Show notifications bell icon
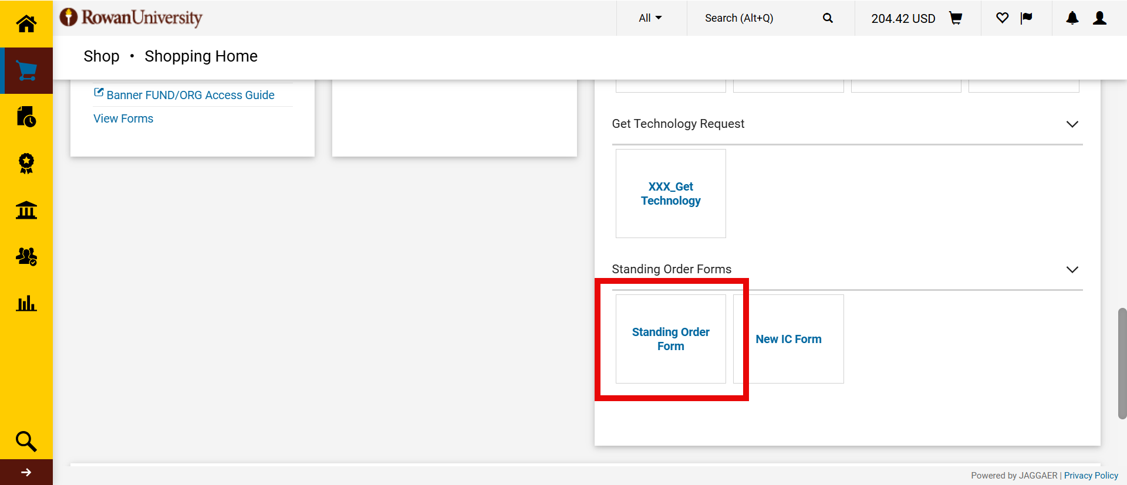Image resolution: width=1127 pixels, height=485 pixels. (x=1072, y=18)
